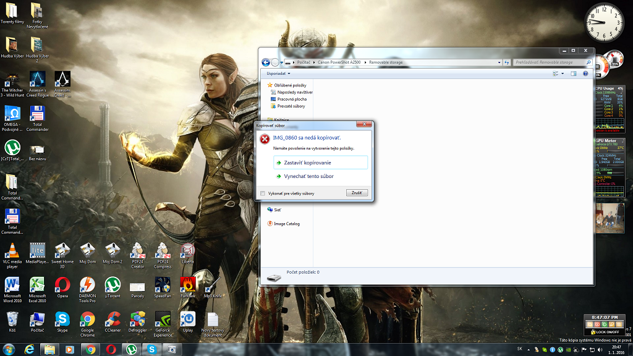Image resolution: width=633 pixels, height=356 pixels.
Task: Close the Kopírovať súbor dialog
Action: [x=364, y=124]
